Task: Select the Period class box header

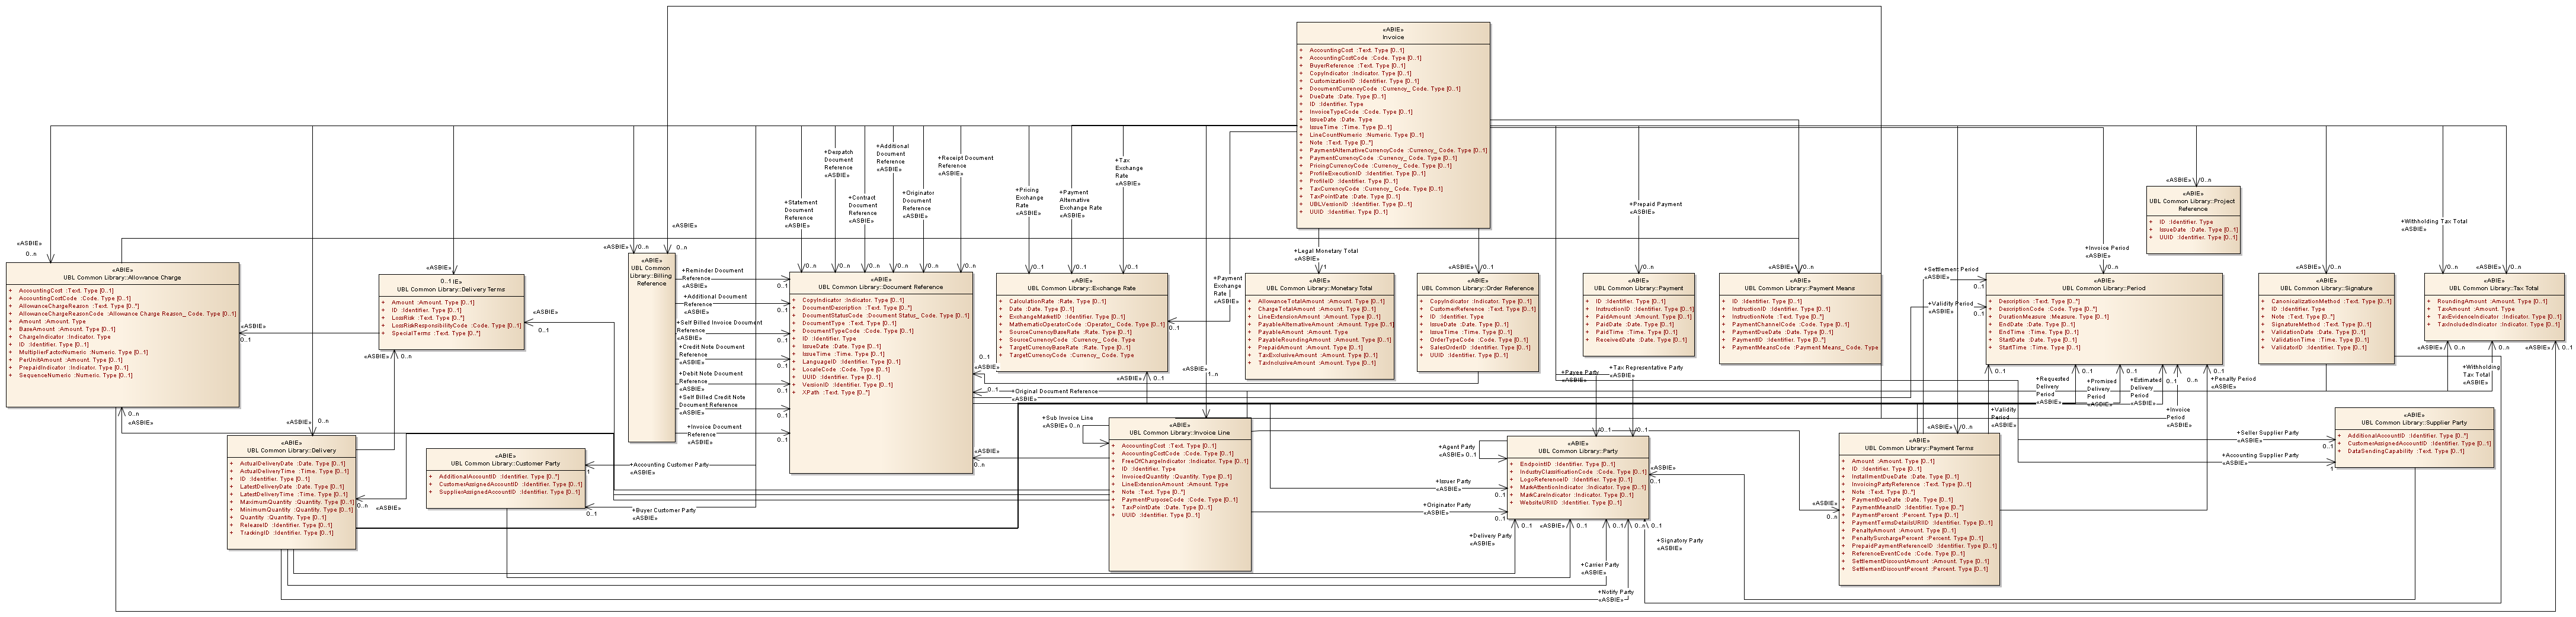Action: [2103, 285]
